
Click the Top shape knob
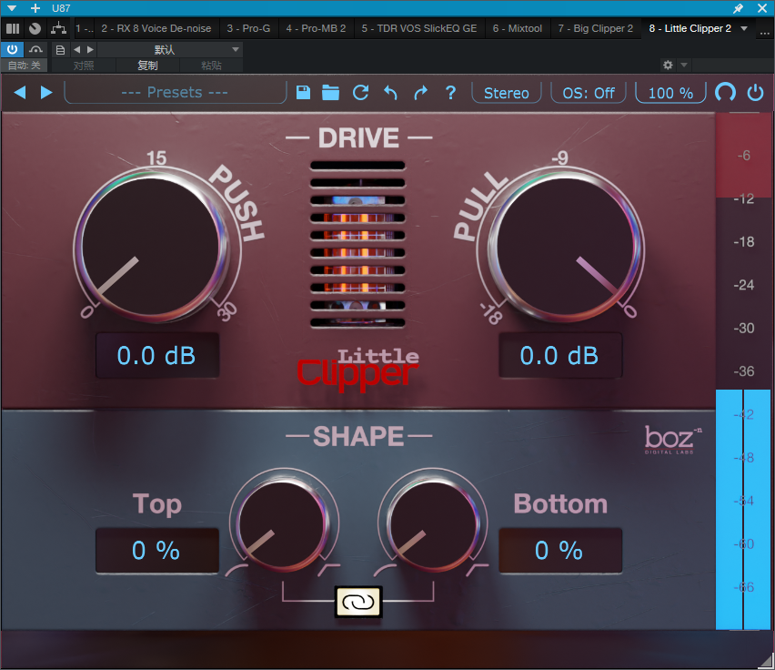[x=282, y=523]
